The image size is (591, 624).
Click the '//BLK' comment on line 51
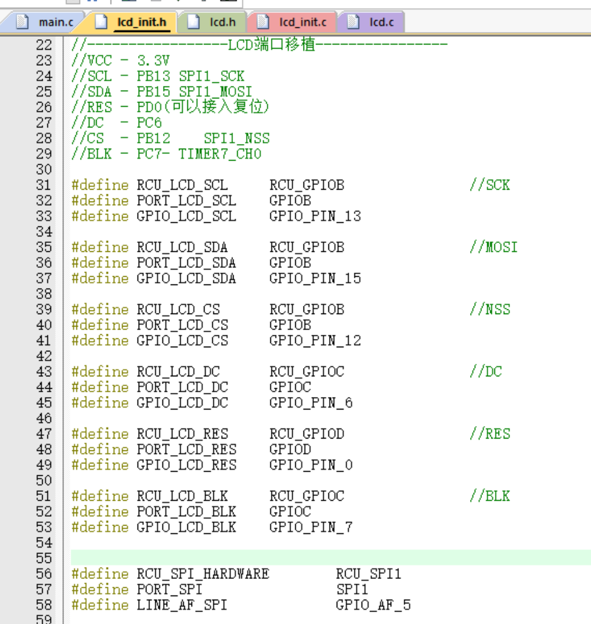(490, 496)
